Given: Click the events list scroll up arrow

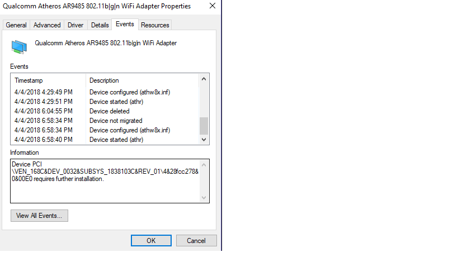Looking at the screenshot, I should (204, 79).
